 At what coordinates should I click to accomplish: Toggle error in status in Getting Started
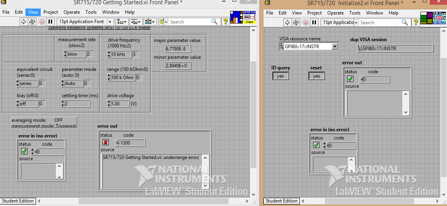(24, 152)
